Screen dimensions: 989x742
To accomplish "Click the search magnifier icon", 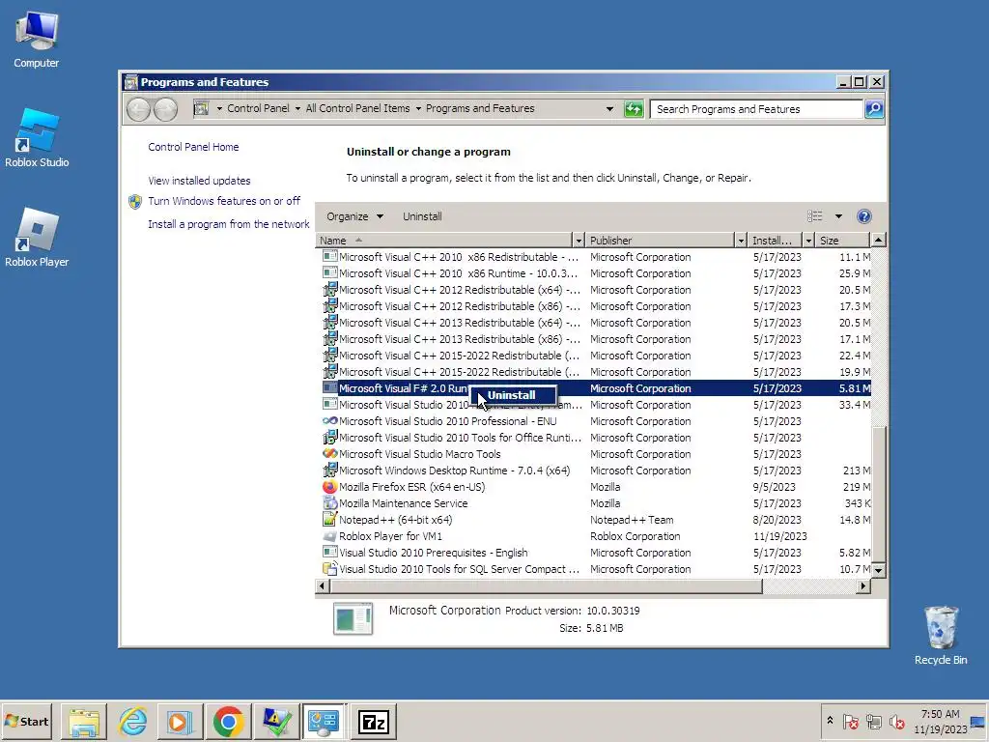I will [x=874, y=109].
